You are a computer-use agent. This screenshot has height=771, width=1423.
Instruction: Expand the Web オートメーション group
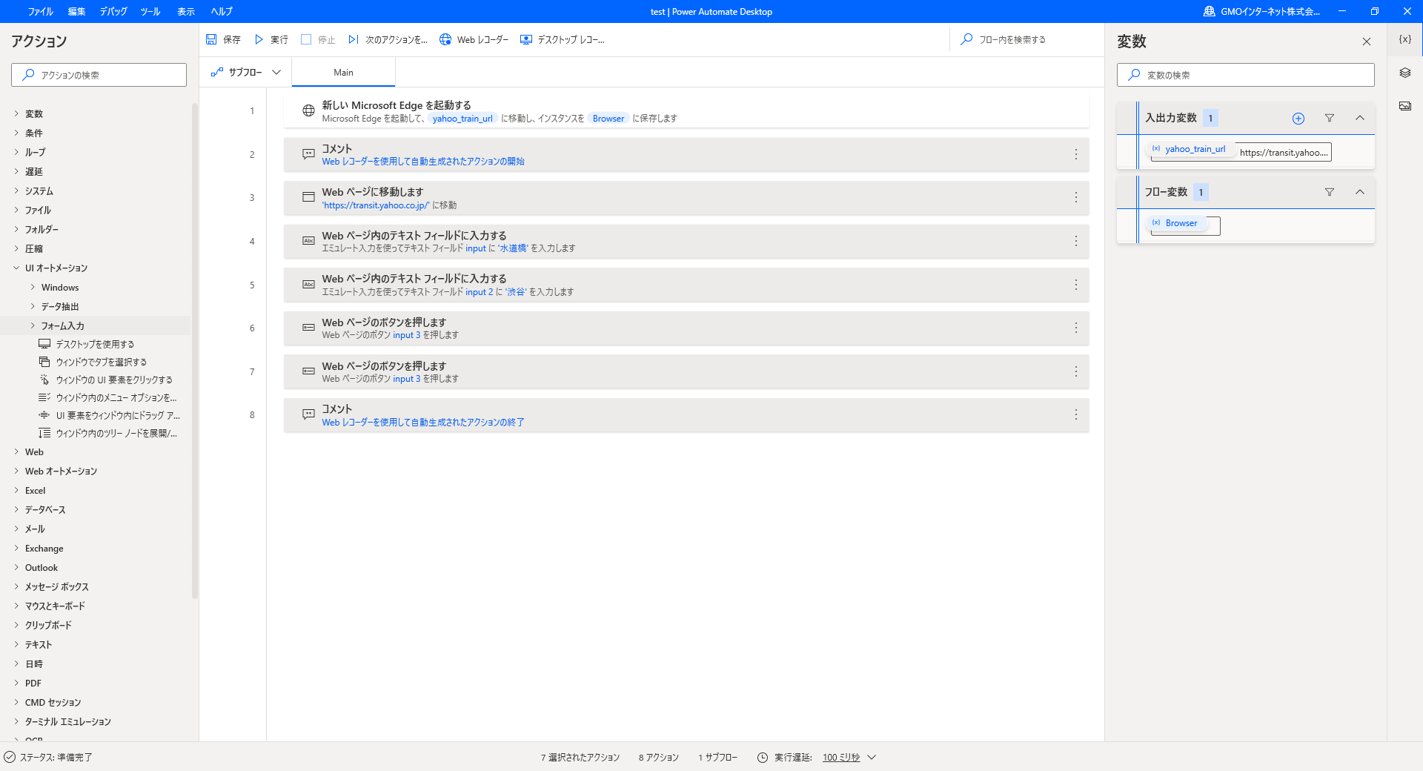[16, 471]
